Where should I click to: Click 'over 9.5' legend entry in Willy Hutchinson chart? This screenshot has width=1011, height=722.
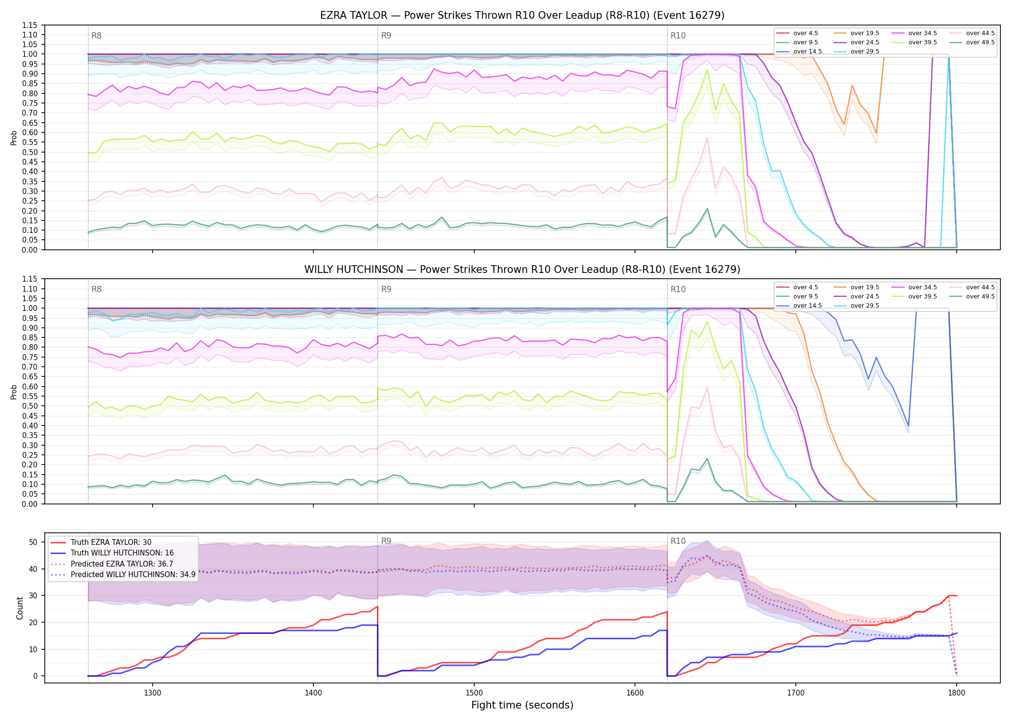[797, 297]
